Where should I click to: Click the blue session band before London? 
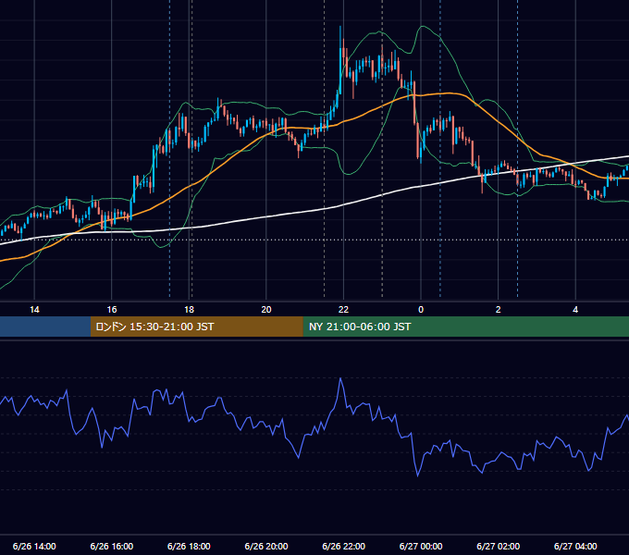pyautogui.click(x=45, y=327)
